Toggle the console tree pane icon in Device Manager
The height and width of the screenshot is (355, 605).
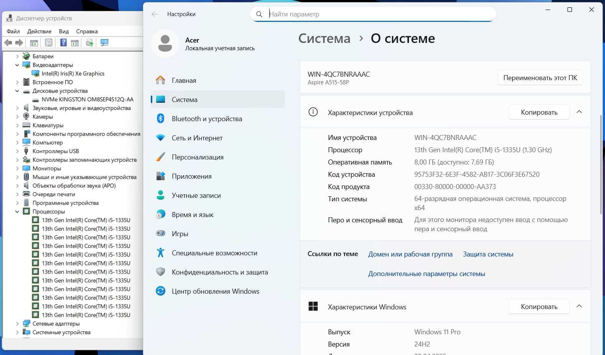pyautogui.click(x=34, y=43)
